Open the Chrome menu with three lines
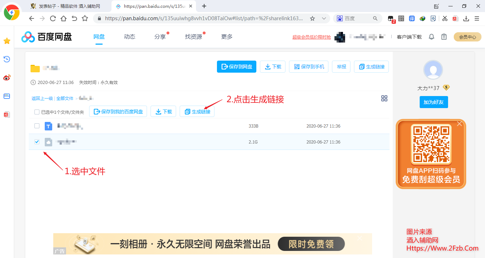 (x=477, y=18)
